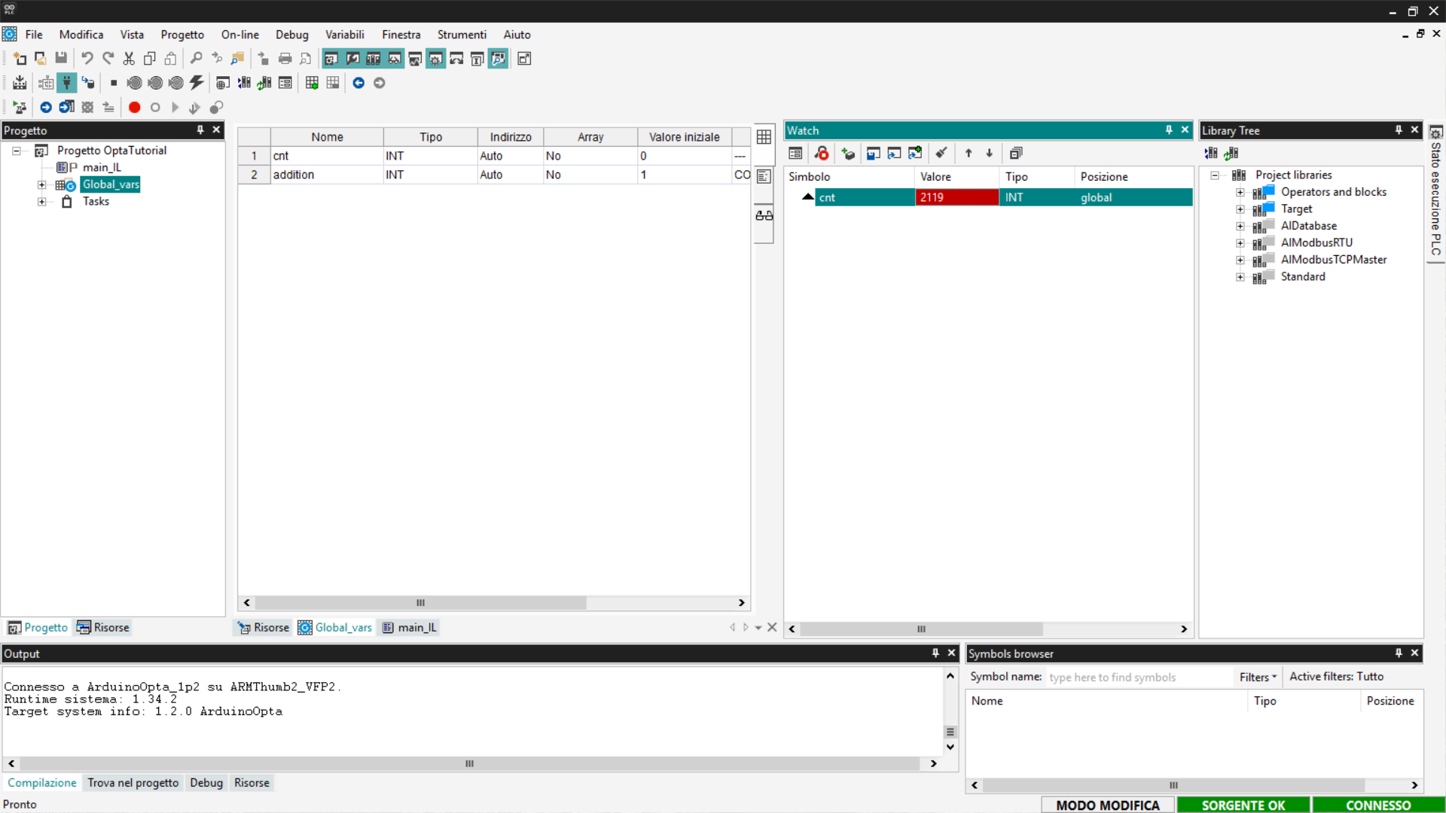The image size is (1446, 813).
Task: Expand Operators and blocks library
Action: [1240, 192]
